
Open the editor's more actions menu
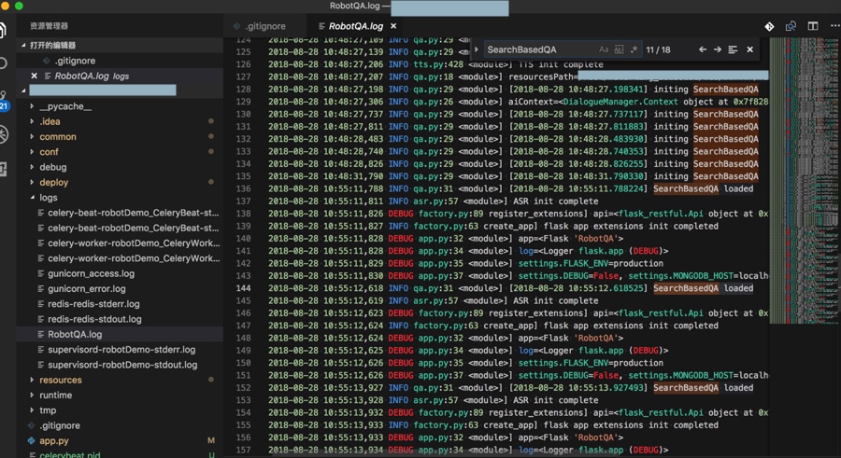pos(834,26)
